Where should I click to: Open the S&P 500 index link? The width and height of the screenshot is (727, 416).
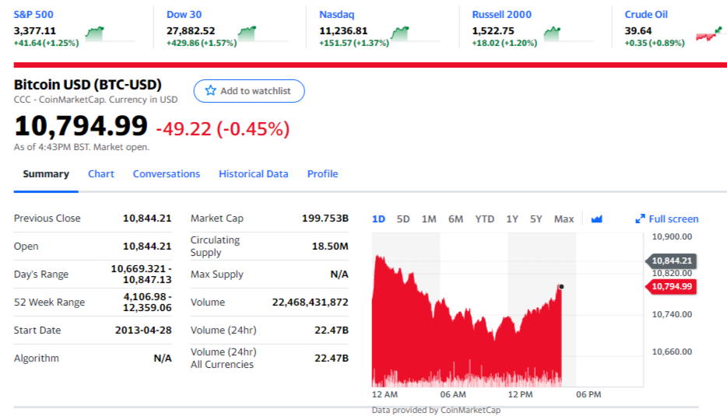point(33,14)
